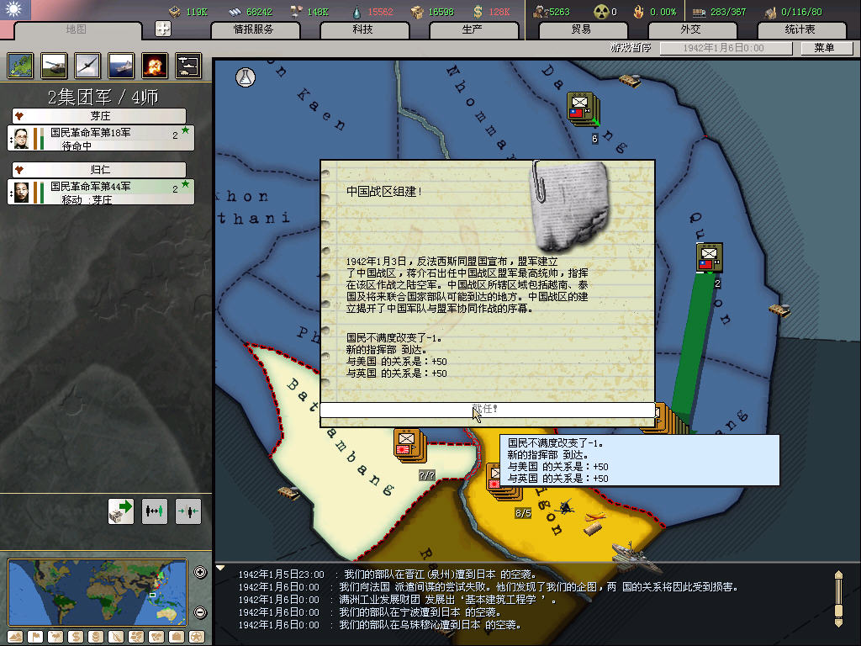This screenshot has height=646, width=861.
Task: Open the 贸易 trade tab
Action: pyautogui.click(x=582, y=29)
